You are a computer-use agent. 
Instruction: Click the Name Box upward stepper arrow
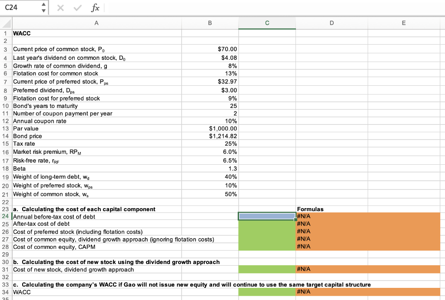43,5
